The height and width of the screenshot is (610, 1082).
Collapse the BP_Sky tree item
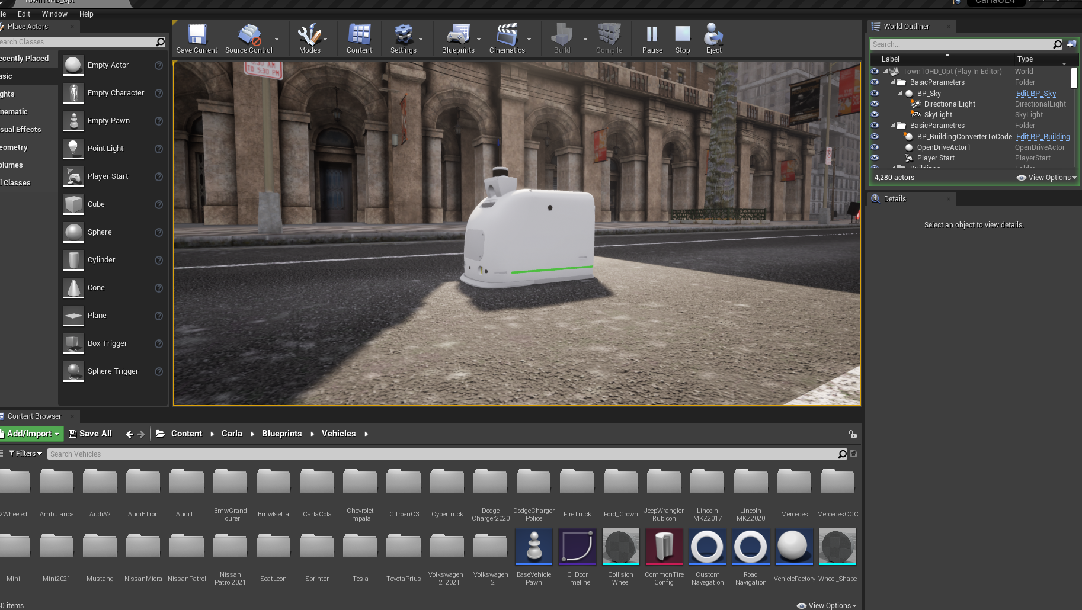(901, 93)
